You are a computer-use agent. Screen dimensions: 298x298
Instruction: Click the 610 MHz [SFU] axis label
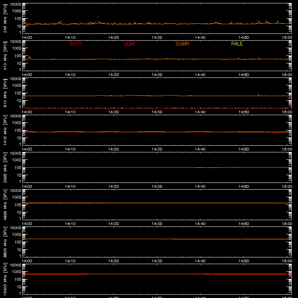(x=5, y=93)
